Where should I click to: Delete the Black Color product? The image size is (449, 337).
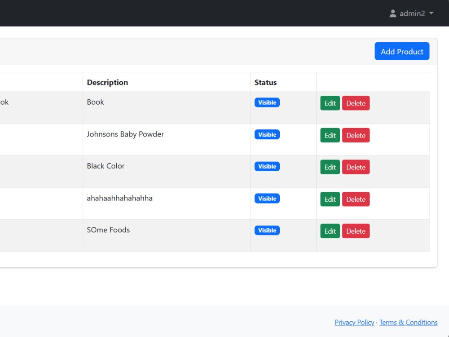356,167
